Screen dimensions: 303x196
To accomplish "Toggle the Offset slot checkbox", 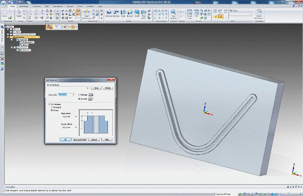I will tap(49, 104).
